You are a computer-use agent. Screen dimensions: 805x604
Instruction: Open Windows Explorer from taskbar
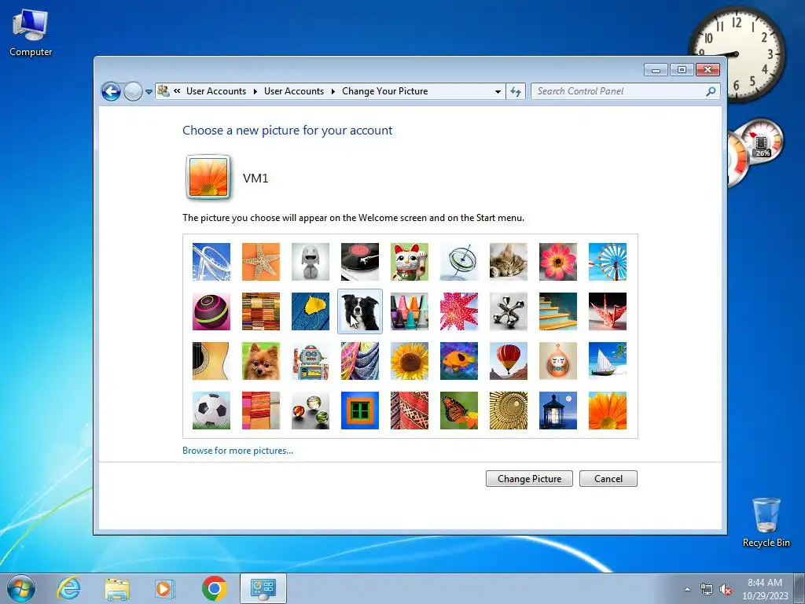(117, 588)
